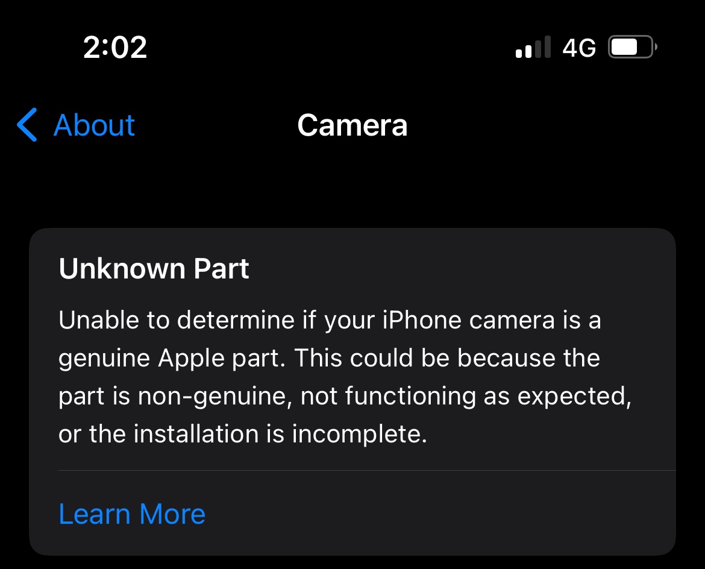Screen dimensions: 705x569
Task: Open the Learn More link
Action: pyautogui.click(x=132, y=514)
